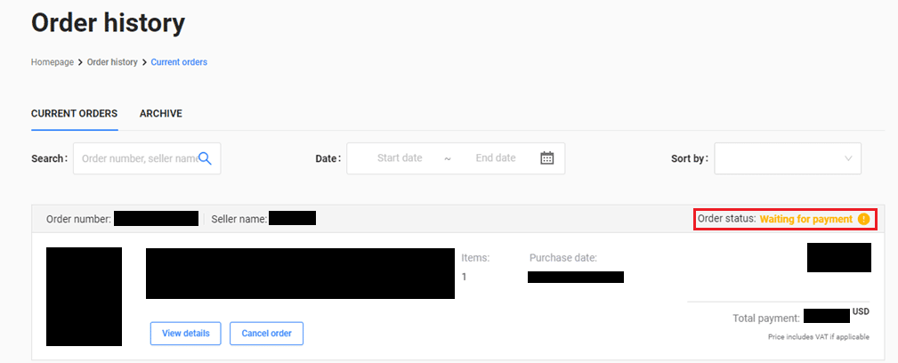
Task: Click the Waiting for payment status text
Action: [x=805, y=219]
